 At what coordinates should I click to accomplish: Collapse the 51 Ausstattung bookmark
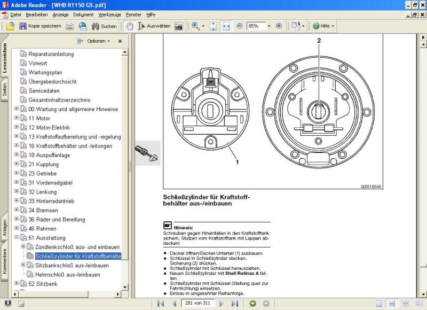coord(17,238)
